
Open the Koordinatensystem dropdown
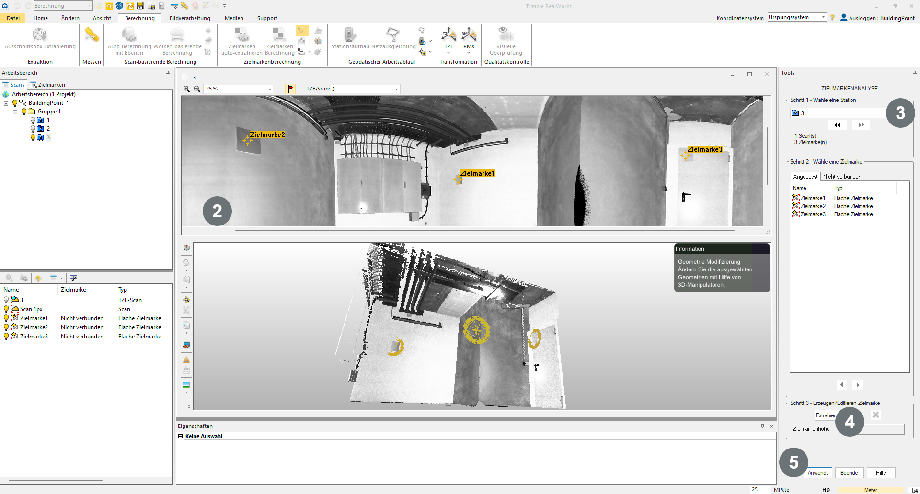[823, 17]
